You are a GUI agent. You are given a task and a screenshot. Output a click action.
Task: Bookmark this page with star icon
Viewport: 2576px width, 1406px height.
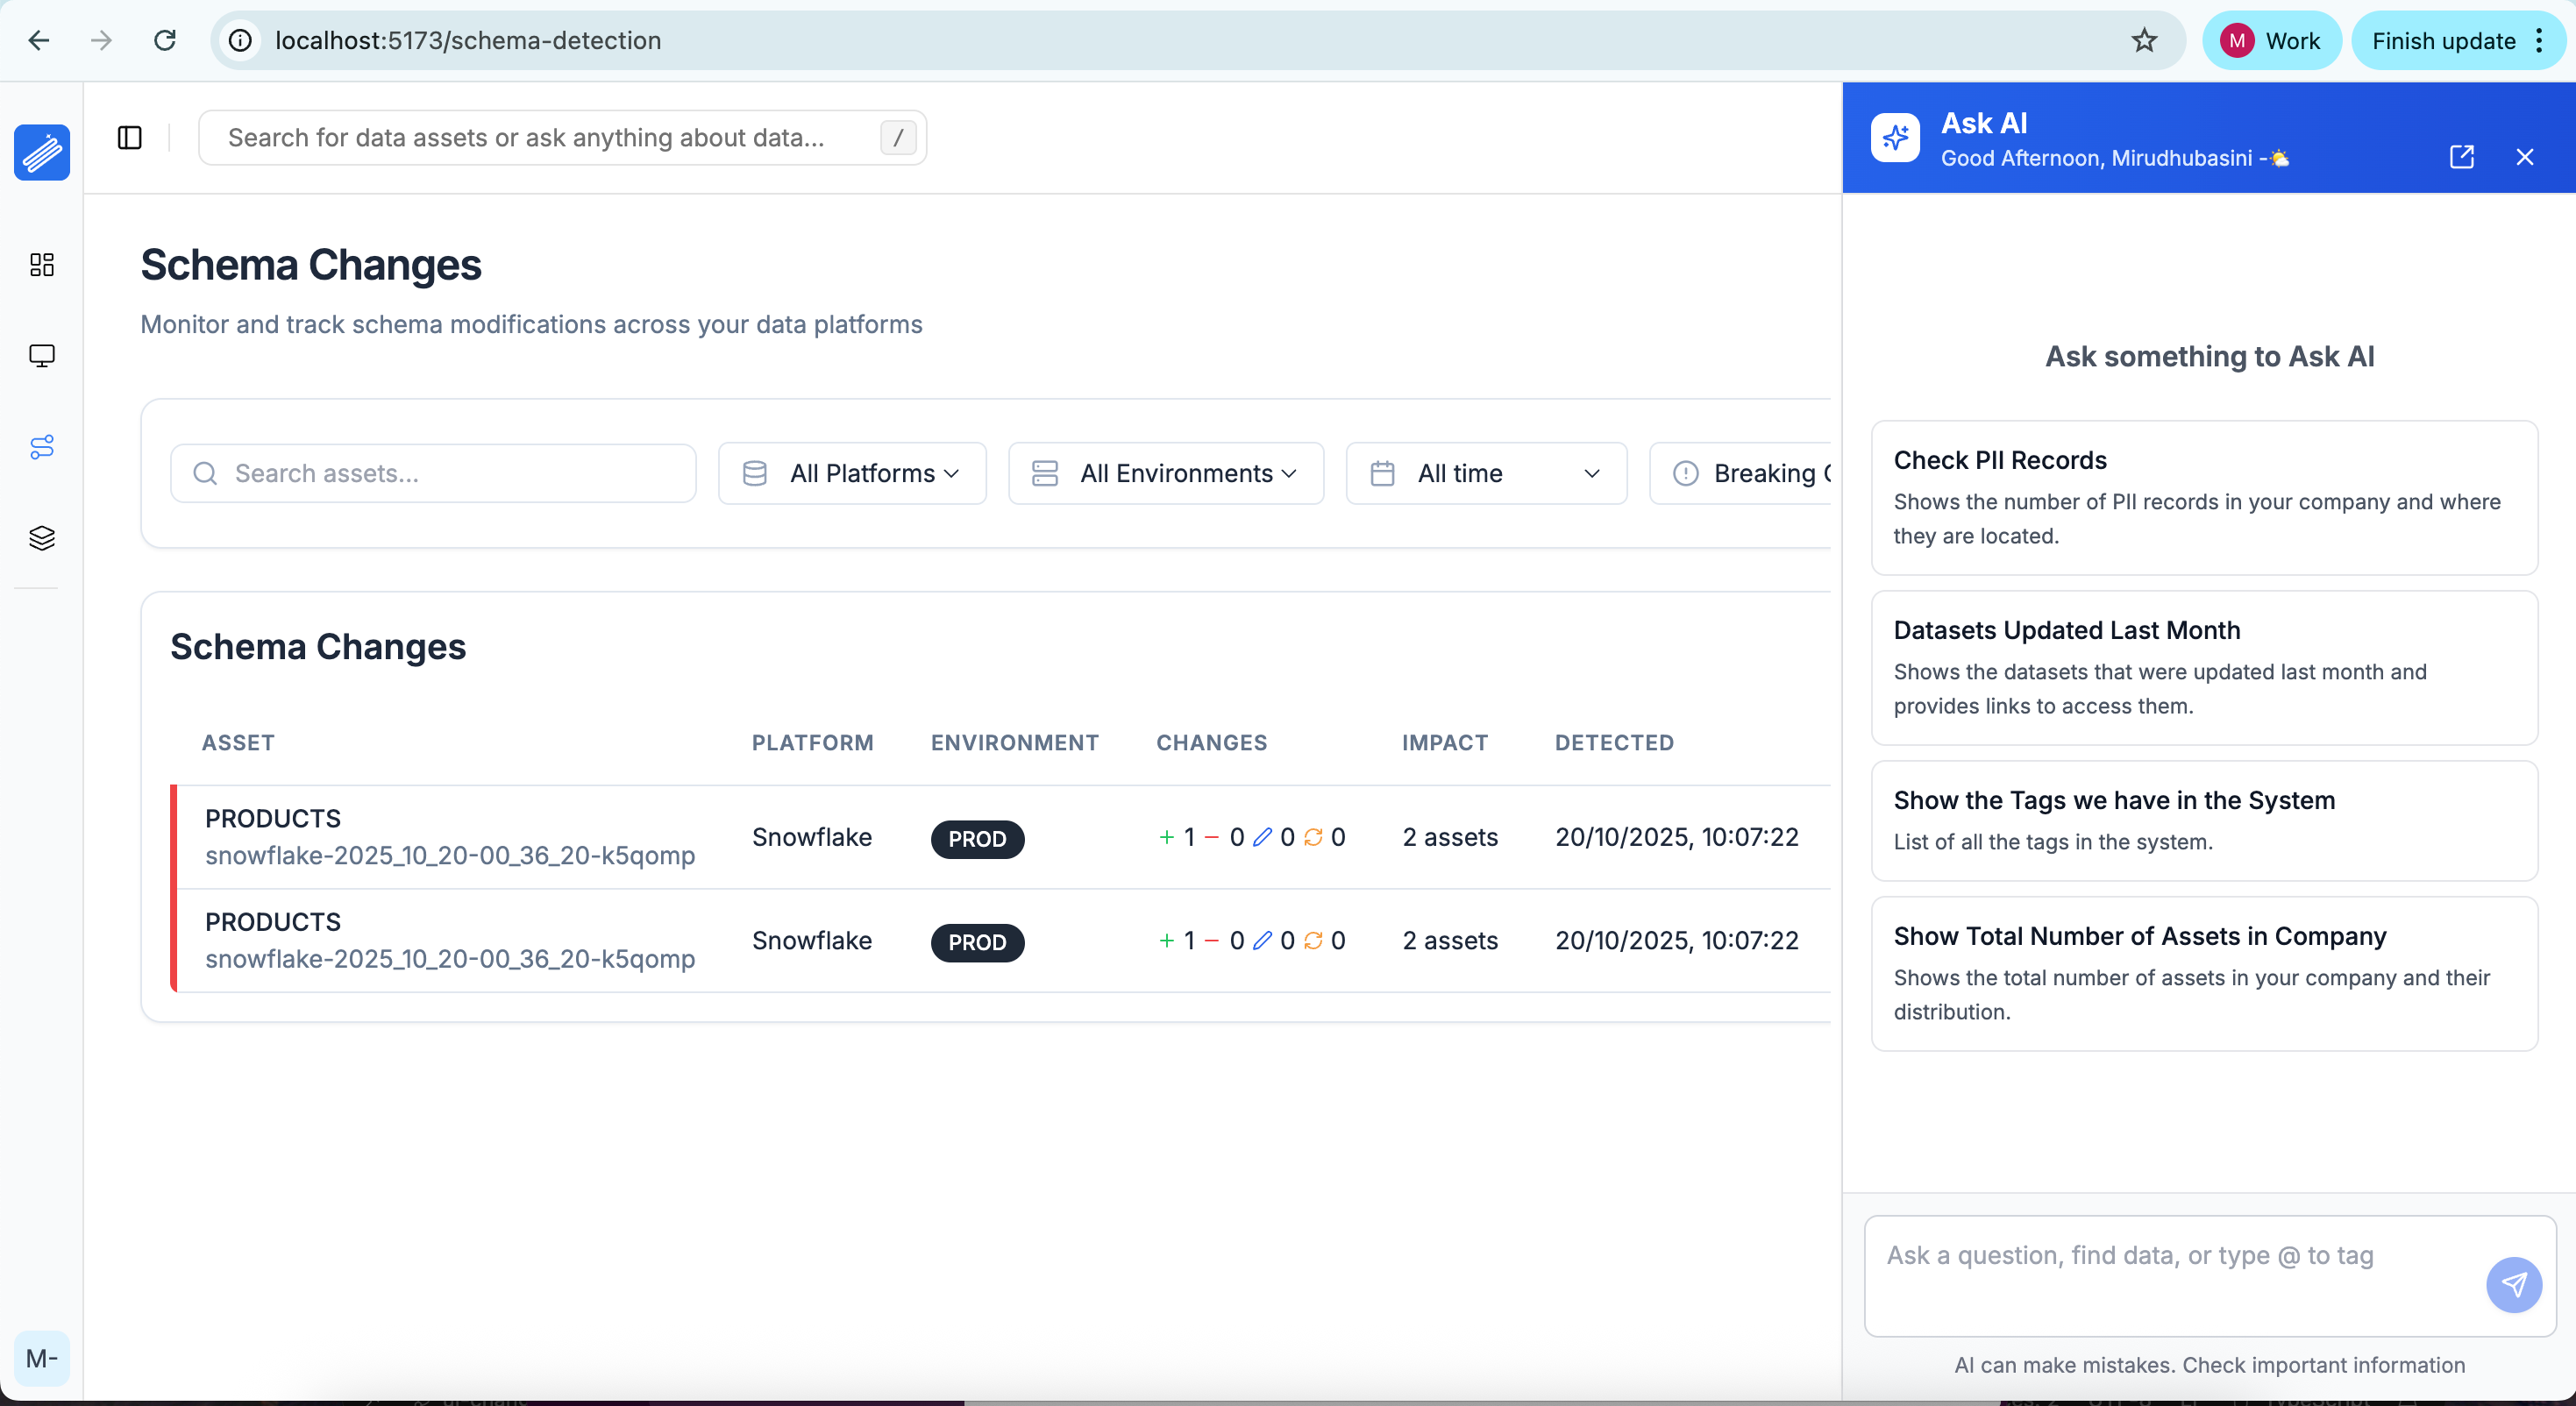tap(2143, 41)
